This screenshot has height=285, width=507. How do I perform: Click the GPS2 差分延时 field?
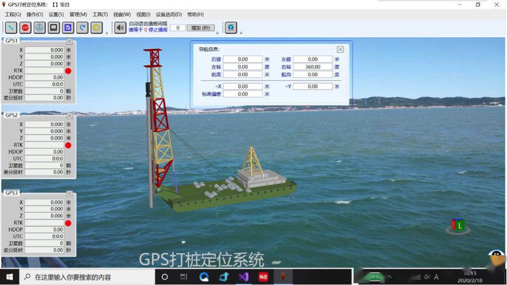[44, 172]
